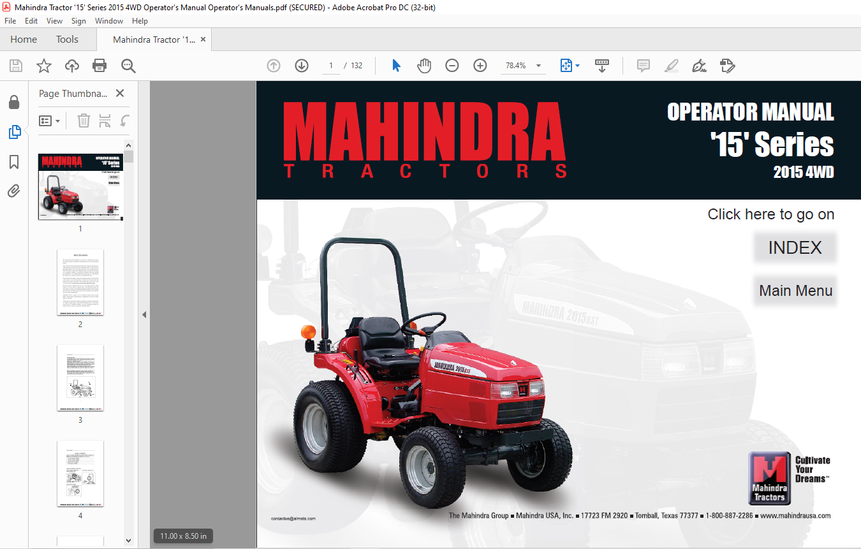Open the find text magnifier icon
This screenshot has width=861, height=549.
(128, 66)
